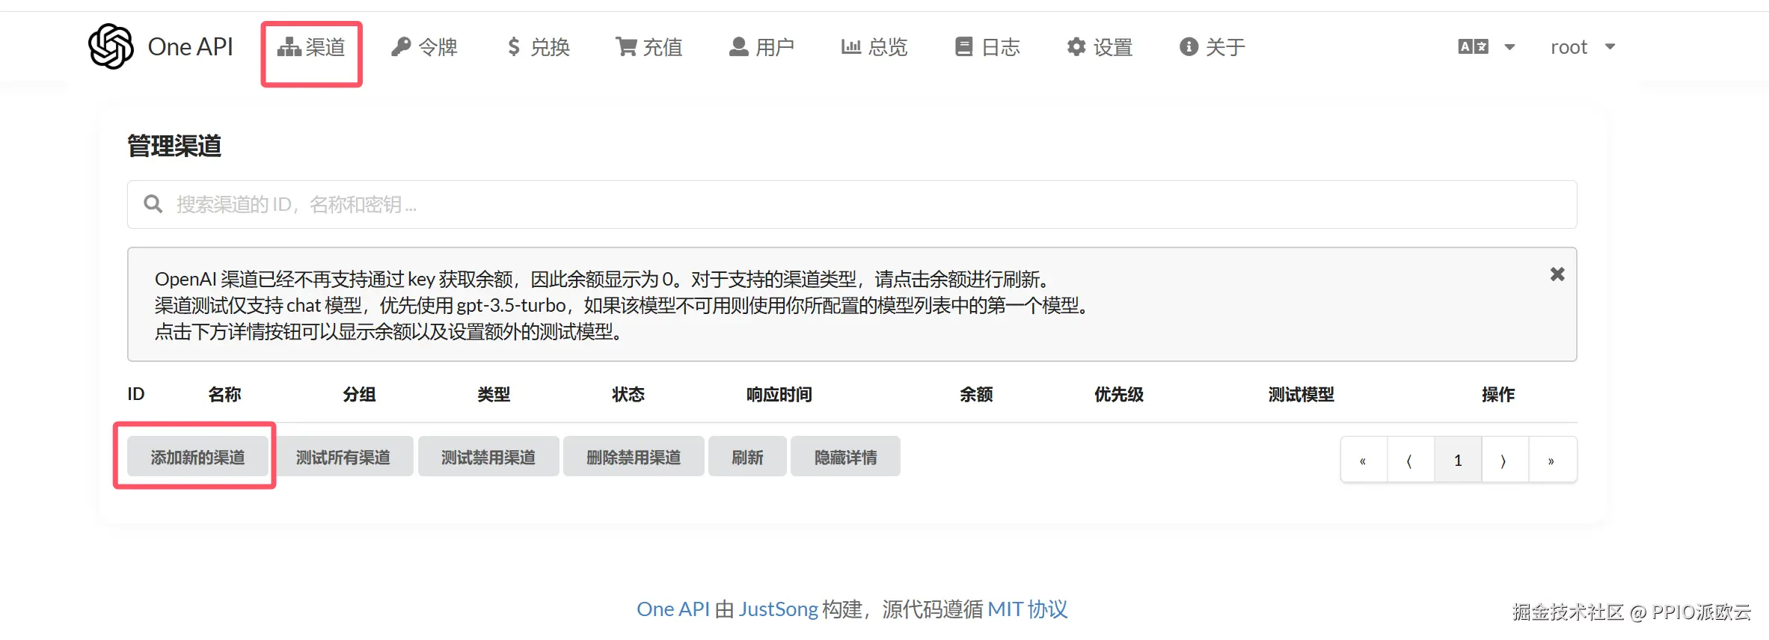Click the 测试模型 column header

coord(1302,394)
